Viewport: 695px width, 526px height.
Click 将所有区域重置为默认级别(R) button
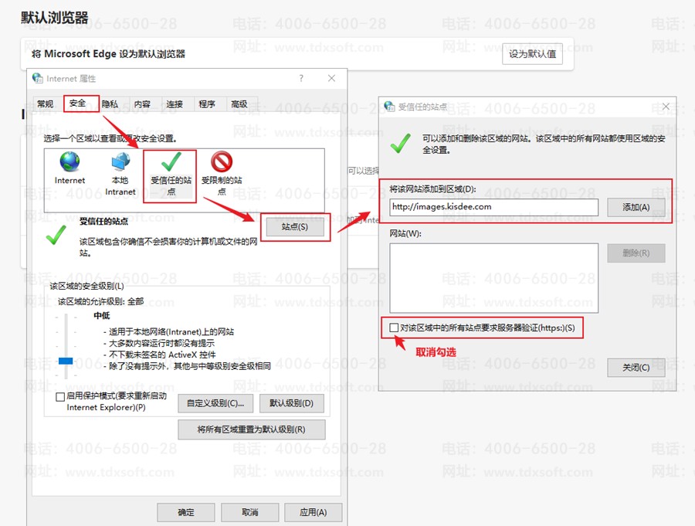(251, 429)
